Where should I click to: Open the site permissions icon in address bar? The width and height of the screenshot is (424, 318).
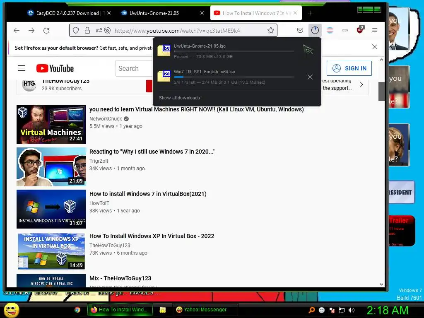[x=99, y=30]
